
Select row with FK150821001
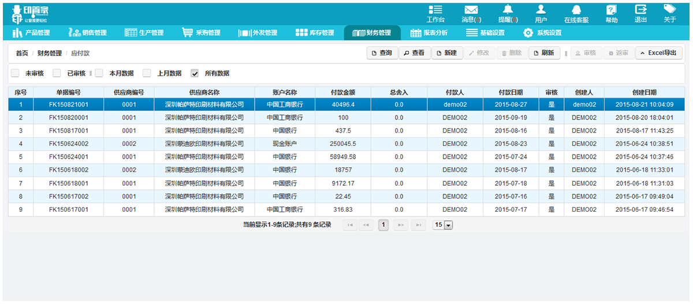(x=346, y=104)
